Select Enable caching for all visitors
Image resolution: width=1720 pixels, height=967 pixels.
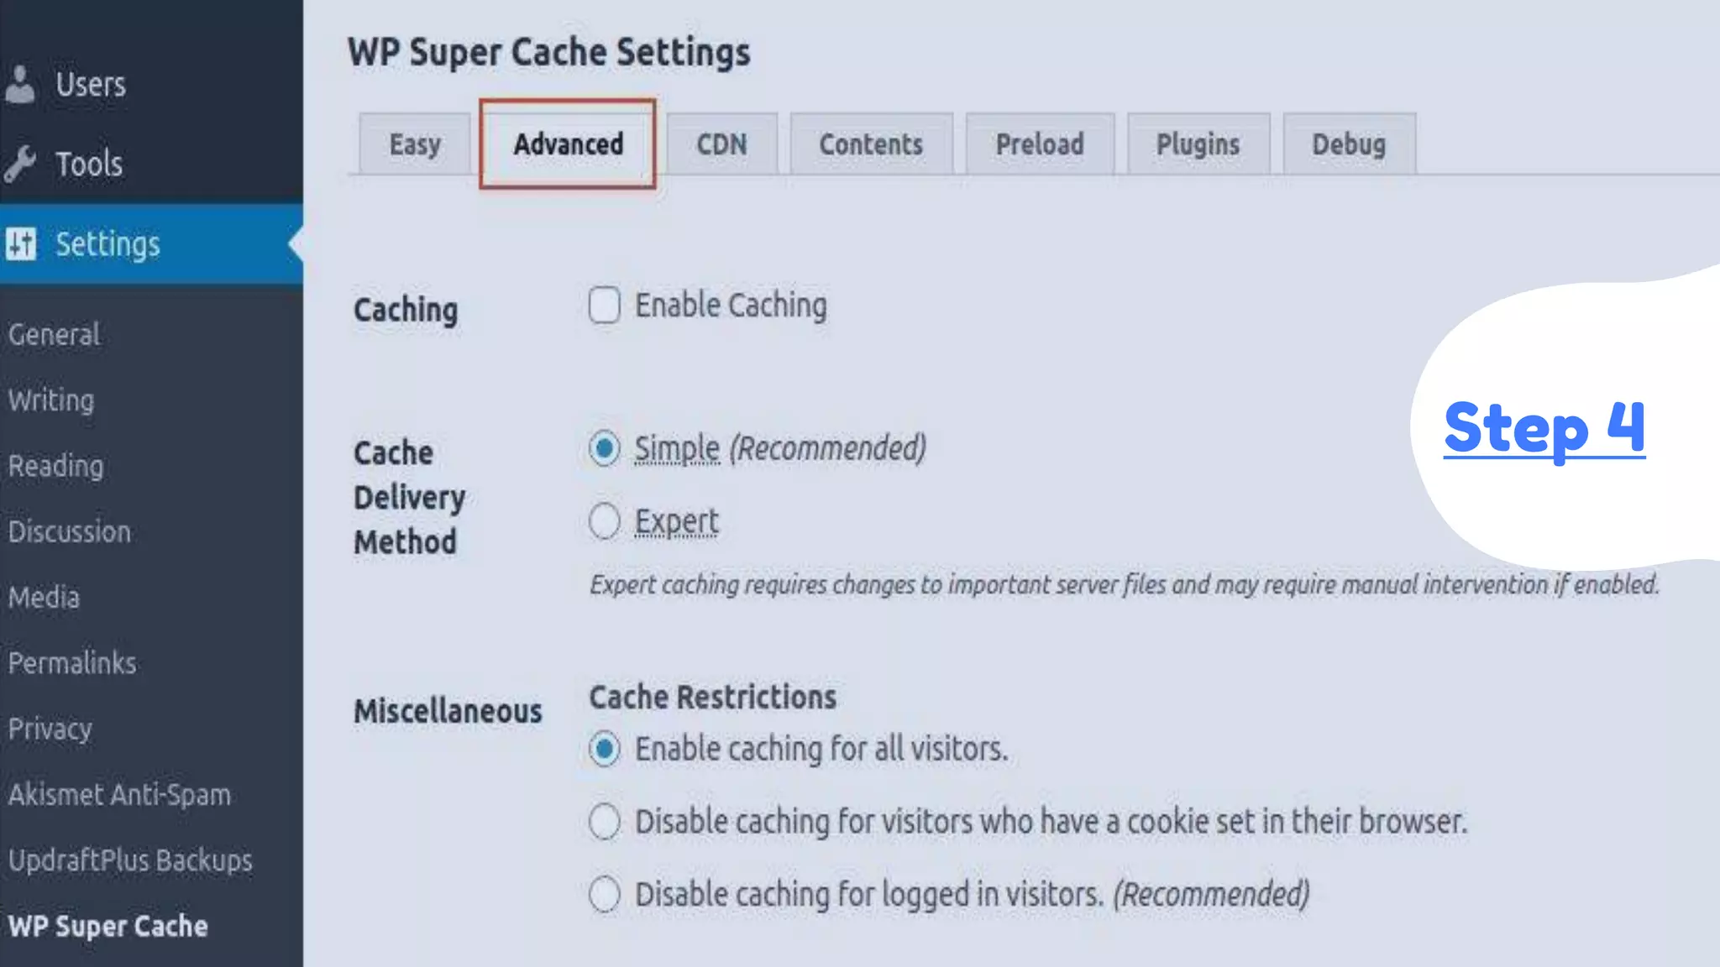tap(605, 749)
